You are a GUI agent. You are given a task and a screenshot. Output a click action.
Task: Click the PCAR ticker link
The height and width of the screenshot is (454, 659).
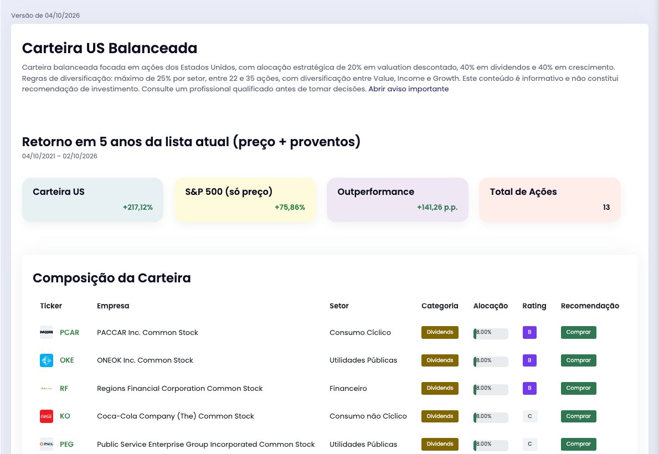click(x=69, y=333)
